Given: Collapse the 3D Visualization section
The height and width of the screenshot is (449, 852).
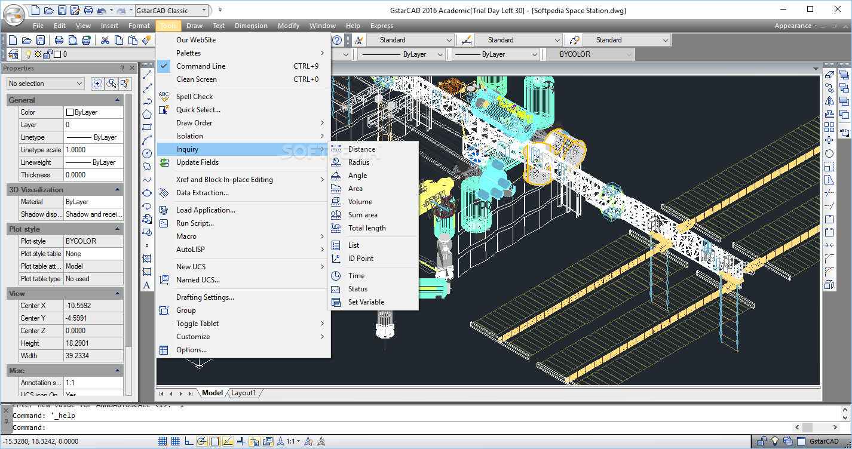Looking at the screenshot, I should click(x=118, y=190).
